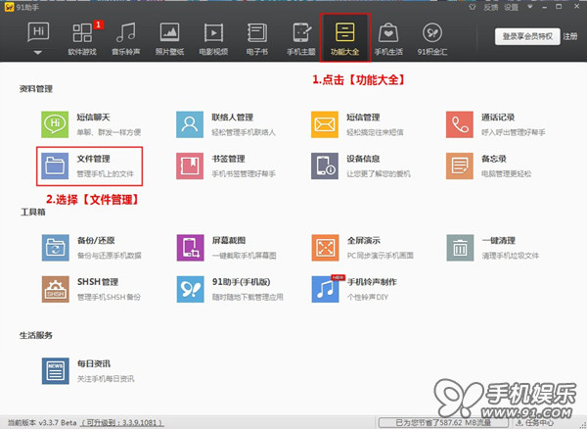Screen dimensions: 587x429
Task: Select the 功能大全 tab
Action: click(x=345, y=39)
